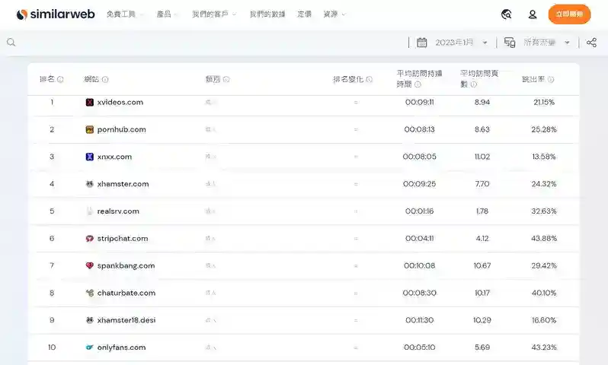Image resolution: width=608 pixels, height=365 pixels.
Task: Click the orange sign-up button
Action: 569,14
